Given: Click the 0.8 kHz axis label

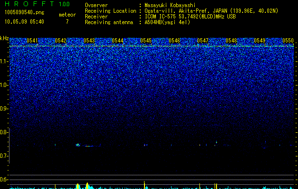Looking at the screenshot, I should (4, 132).
